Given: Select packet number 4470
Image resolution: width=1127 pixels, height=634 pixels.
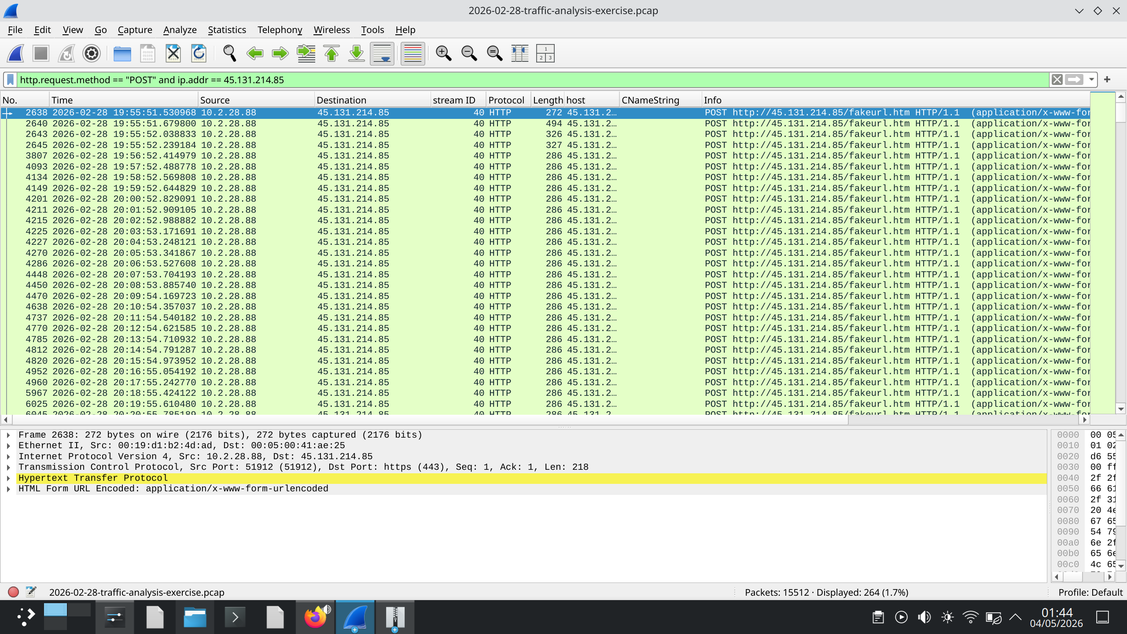Looking at the screenshot, I should pos(545,296).
